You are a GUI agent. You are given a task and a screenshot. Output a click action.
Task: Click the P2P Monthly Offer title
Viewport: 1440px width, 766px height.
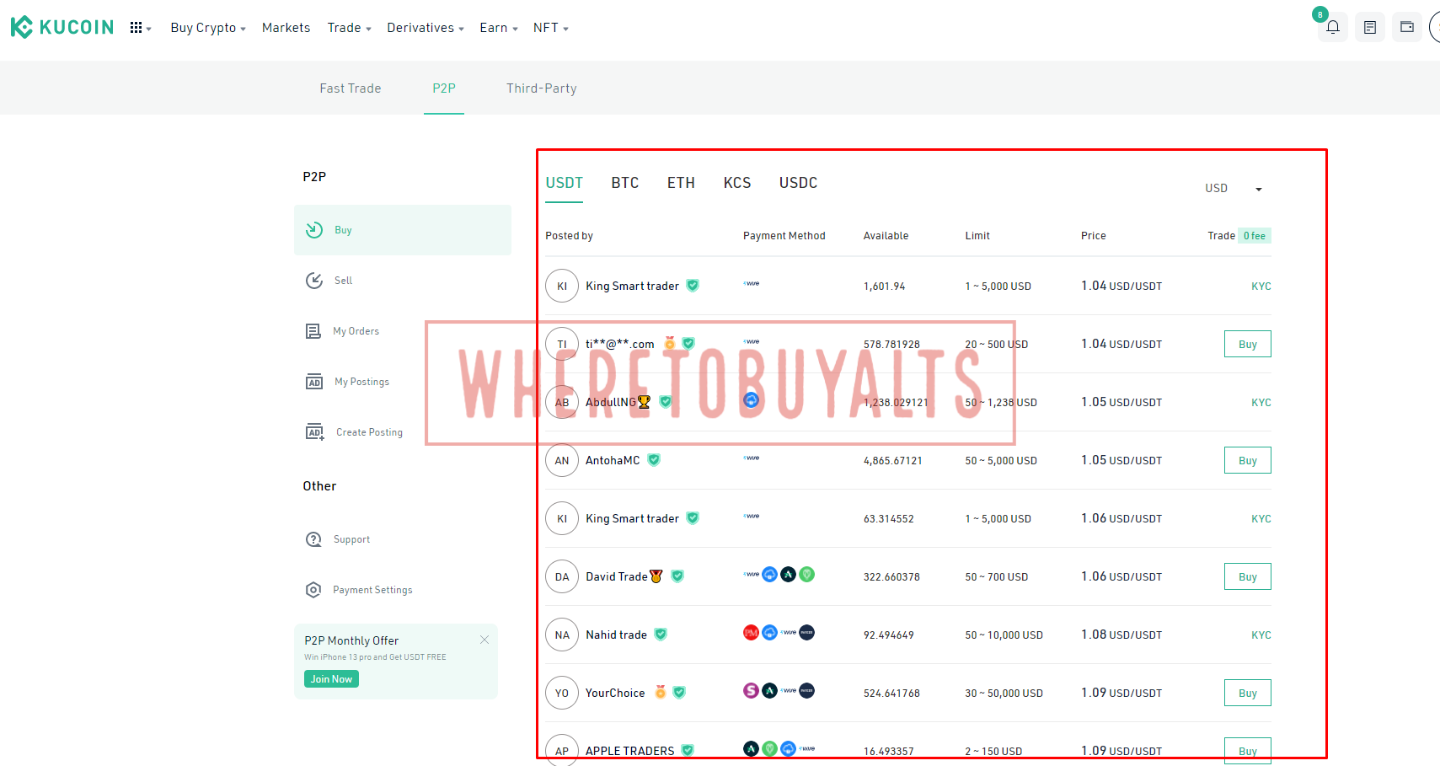click(x=351, y=640)
